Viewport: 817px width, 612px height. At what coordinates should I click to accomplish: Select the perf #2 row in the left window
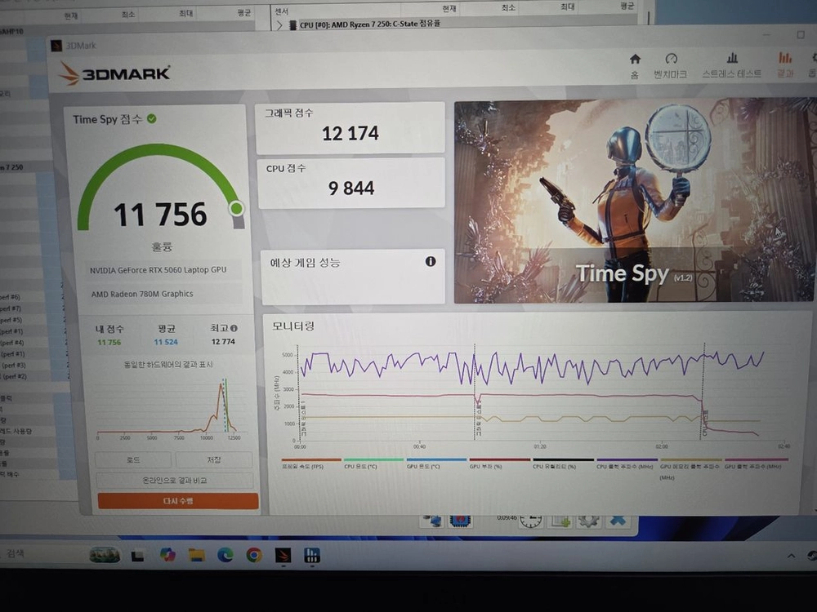click(33, 376)
